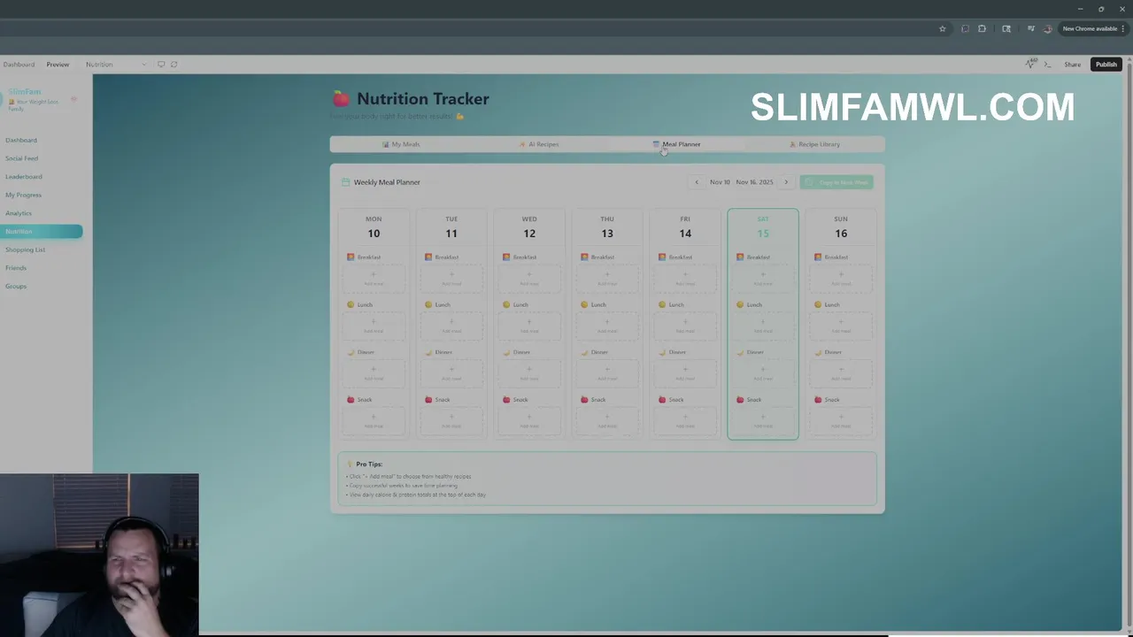Viewport: 1133px width, 637px height.
Task: Add a Snack meal for Thursday 13
Action: pos(607,421)
